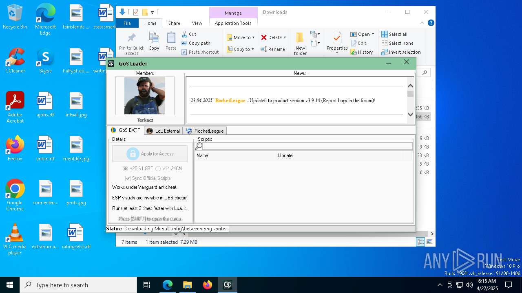
Task: Open VLC media player desktop shortcut
Action: click(x=15, y=239)
